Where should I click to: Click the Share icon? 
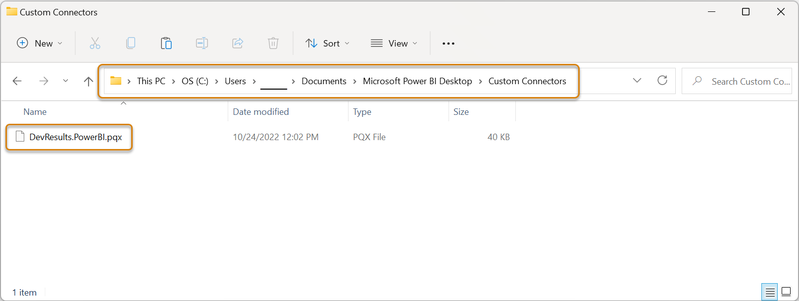tap(238, 44)
